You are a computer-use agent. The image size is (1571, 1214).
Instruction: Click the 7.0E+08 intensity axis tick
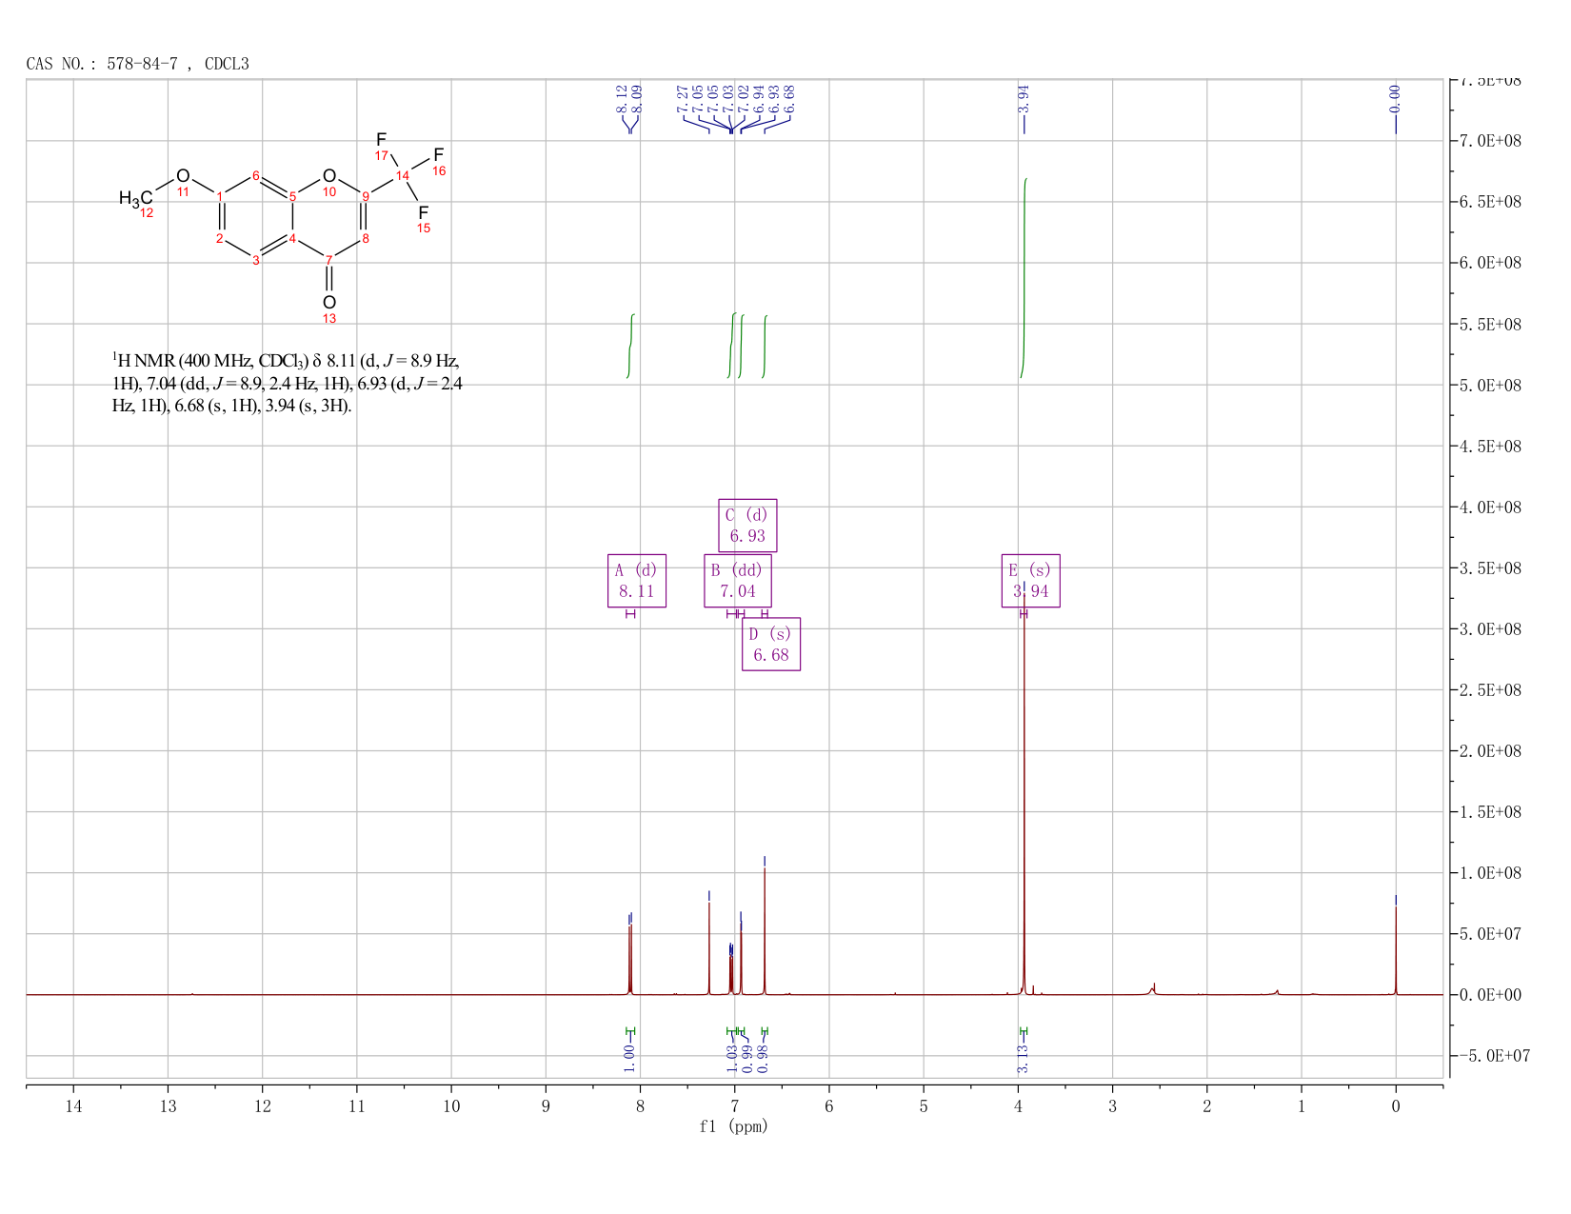coord(1491,141)
